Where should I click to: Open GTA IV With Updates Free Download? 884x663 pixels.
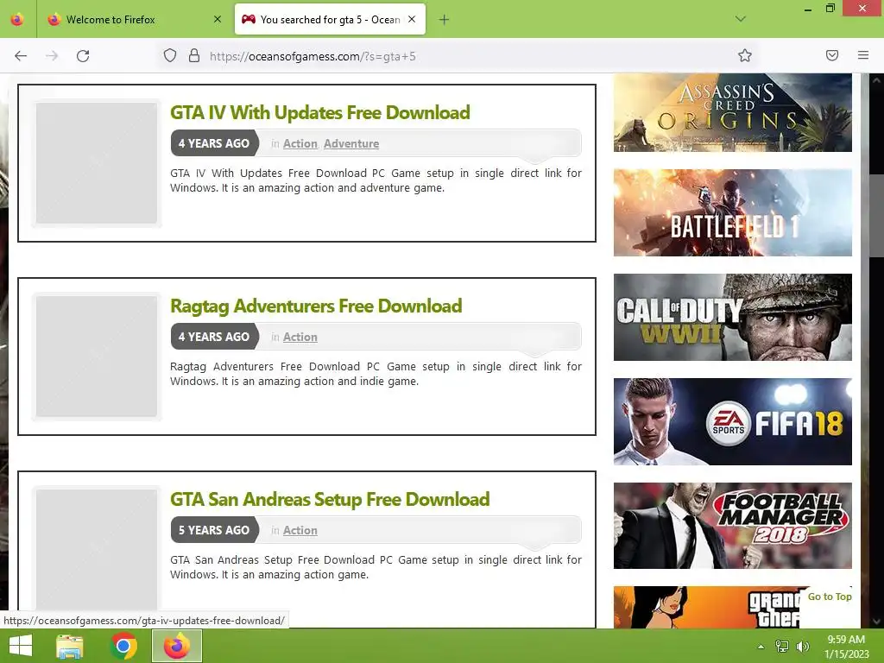click(320, 113)
